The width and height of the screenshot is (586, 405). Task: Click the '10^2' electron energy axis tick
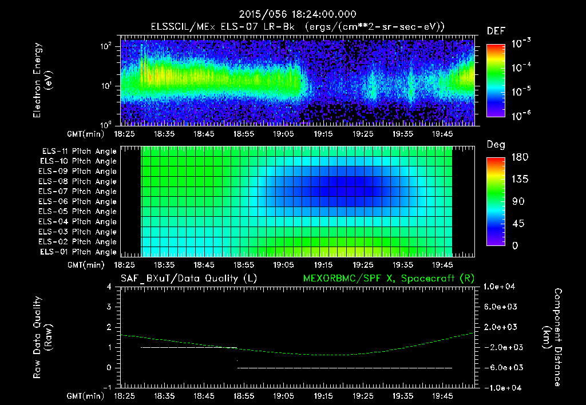pyautogui.click(x=106, y=46)
